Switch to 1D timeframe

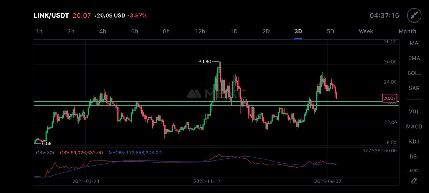coord(234,31)
